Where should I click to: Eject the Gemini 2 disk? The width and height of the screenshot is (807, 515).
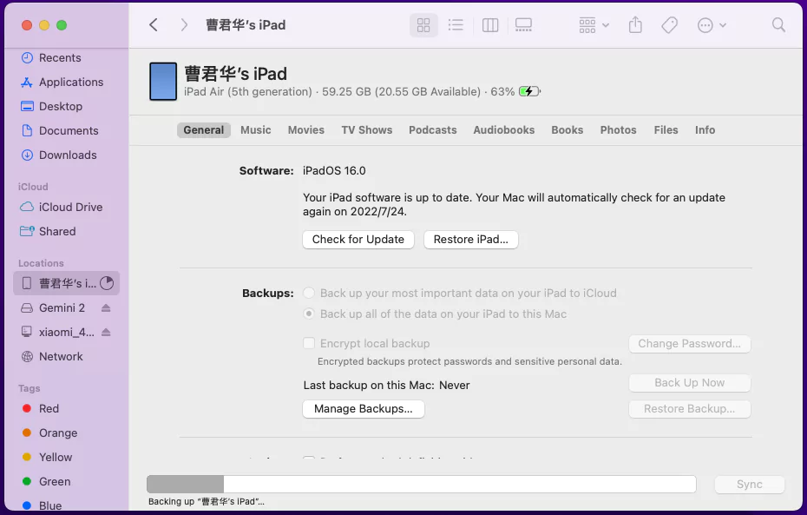pyautogui.click(x=105, y=307)
